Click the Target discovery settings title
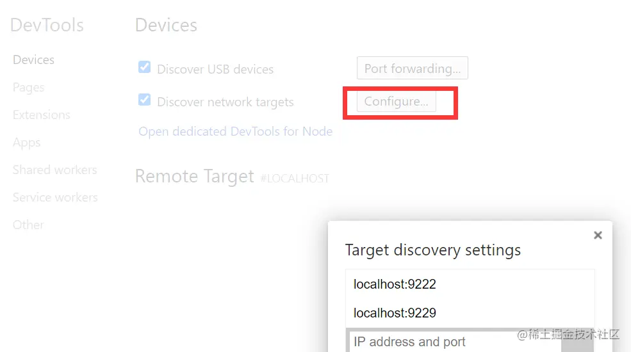The image size is (631, 352). click(x=432, y=250)
